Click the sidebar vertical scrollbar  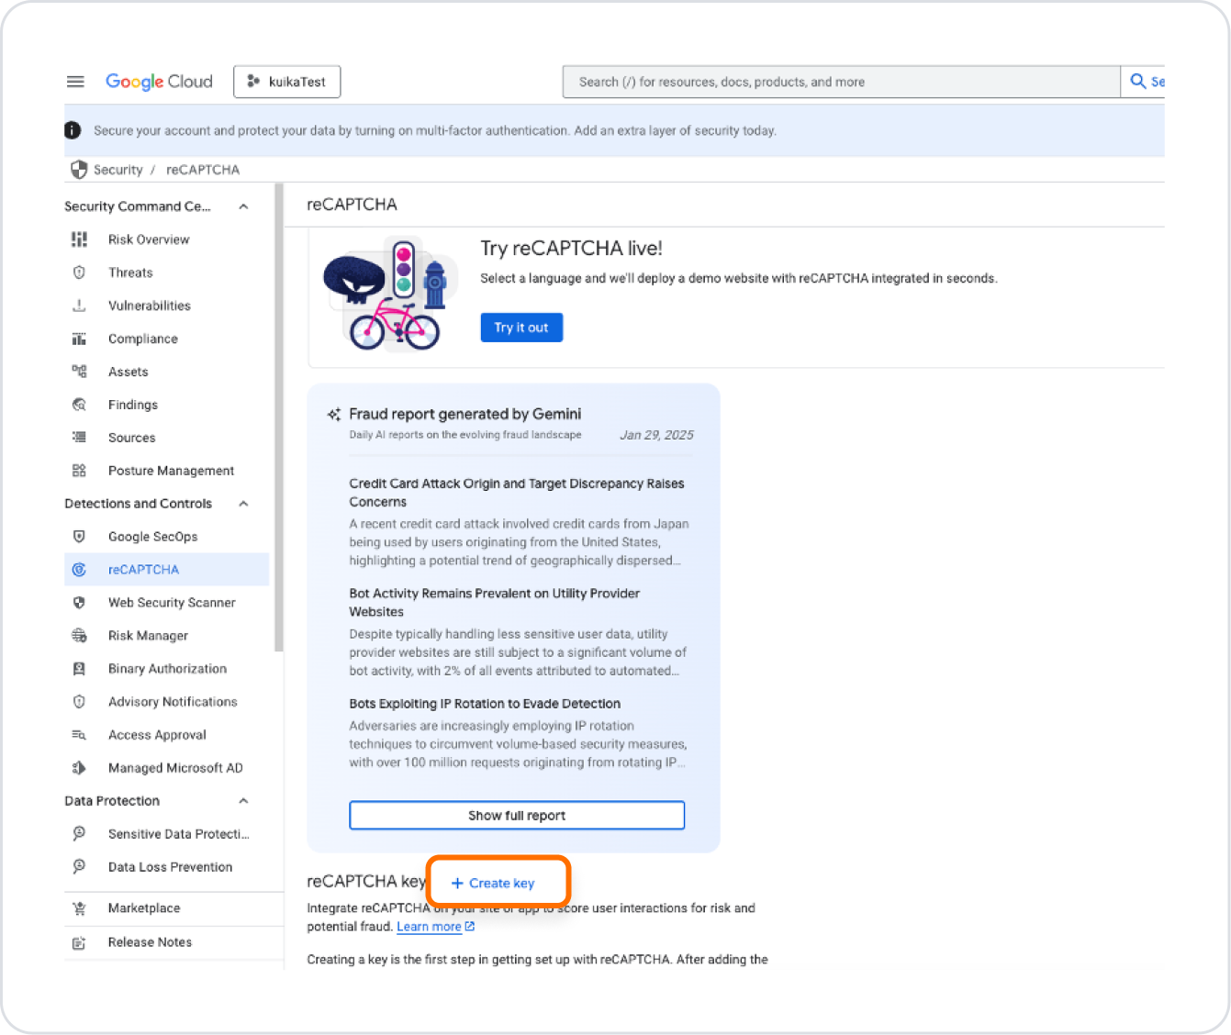(x=278, y=417)
